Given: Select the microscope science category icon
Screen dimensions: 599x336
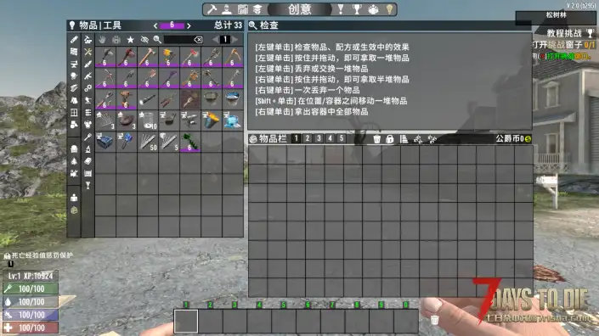Looking at the screenshot, I should pyautogui.click(x=88, y=149).
